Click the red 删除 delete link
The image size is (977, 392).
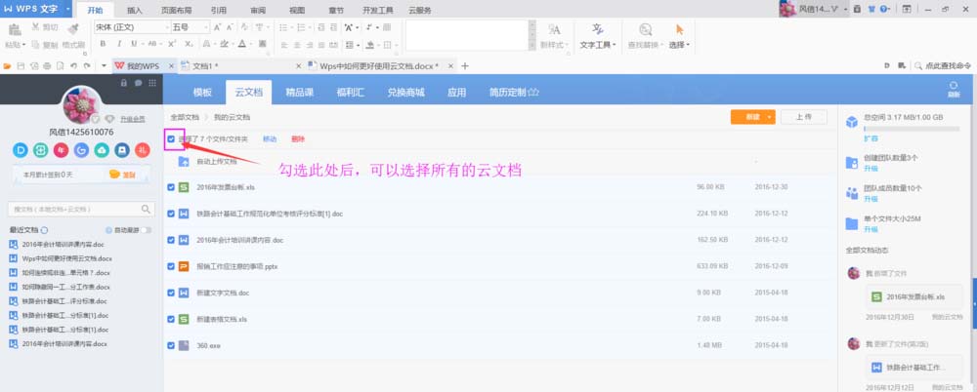pyautogui.click(x=298, y=139)
